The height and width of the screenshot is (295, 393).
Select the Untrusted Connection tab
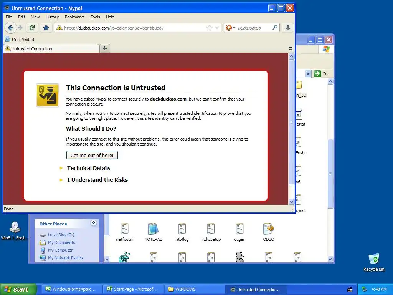click(x=51, y=49)
